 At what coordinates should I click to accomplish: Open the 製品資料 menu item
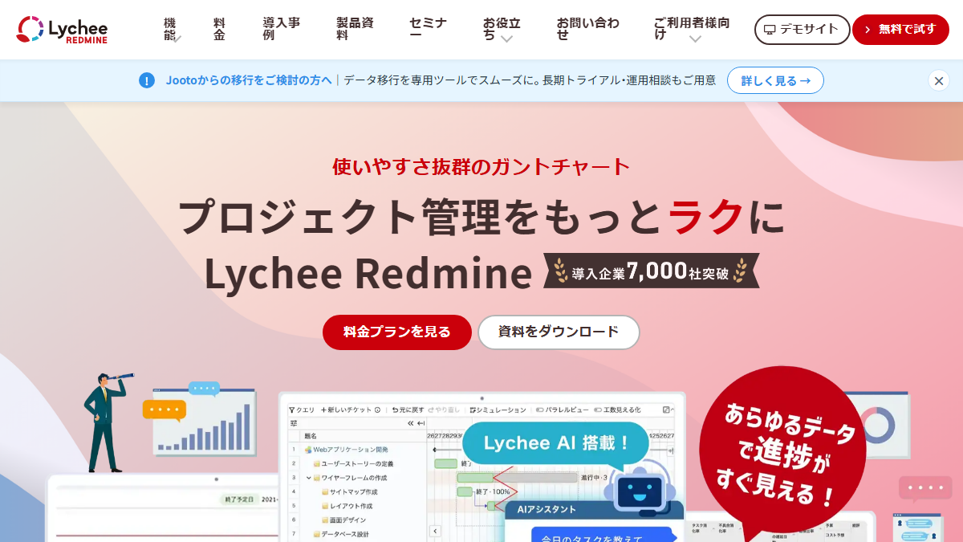click(355, 30)
